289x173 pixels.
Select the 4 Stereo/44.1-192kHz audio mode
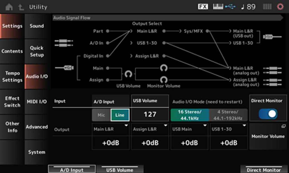click(x=229, y=115)
